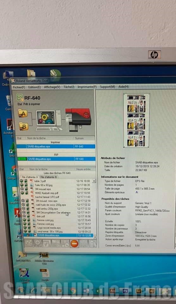Open the Fichier menu

(19, 87)
